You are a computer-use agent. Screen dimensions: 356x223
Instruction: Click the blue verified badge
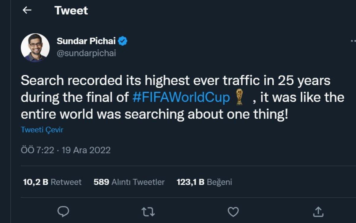click(123, 41)
